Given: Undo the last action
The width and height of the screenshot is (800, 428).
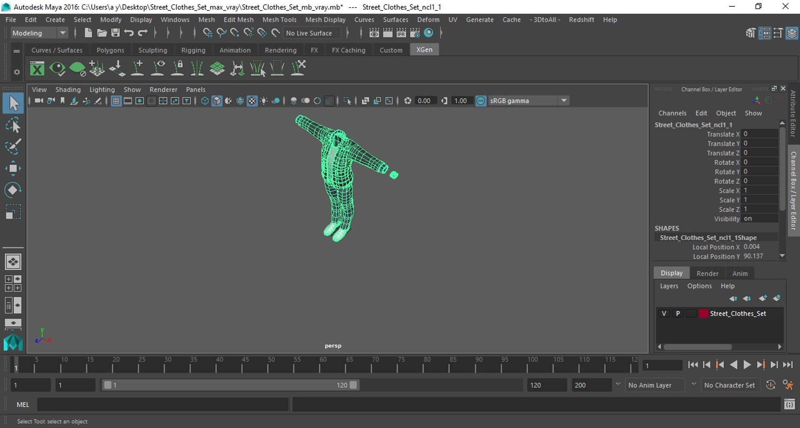Looking at the screenshot, I should (x=129, y=33).
